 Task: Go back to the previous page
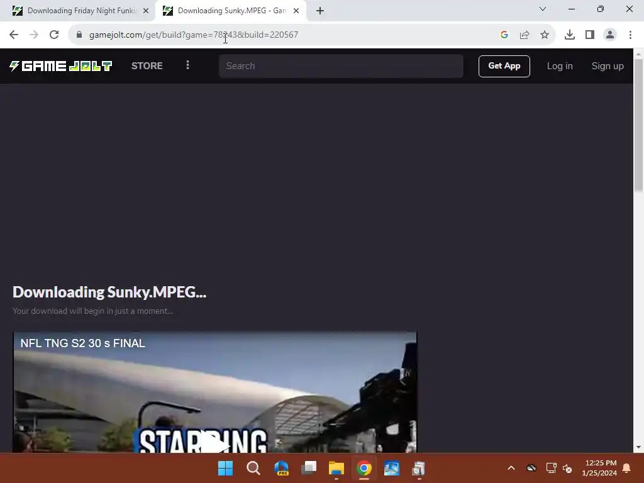(14, 35)
